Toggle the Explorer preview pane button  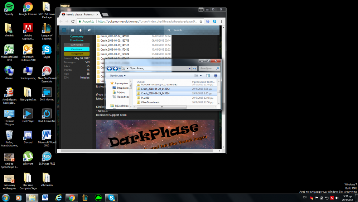(x=208, y=76)
